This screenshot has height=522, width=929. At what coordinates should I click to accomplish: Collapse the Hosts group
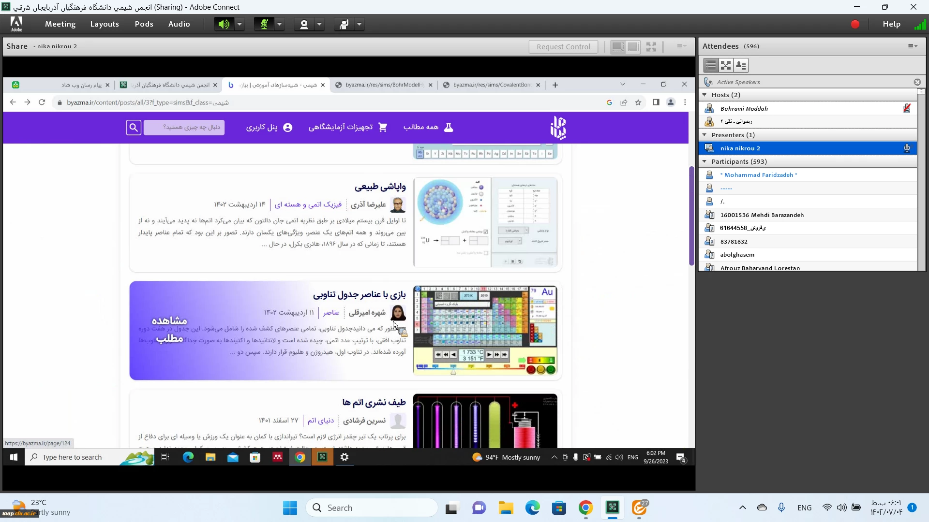point(704,95)
